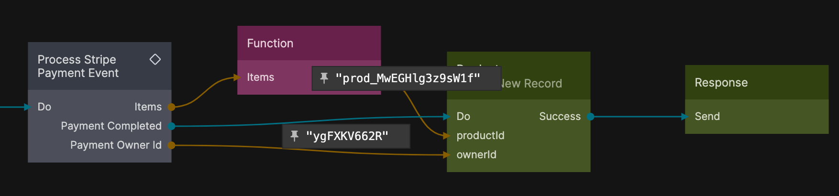Pin the "ygFXKV662R" value tooltip

295,136
